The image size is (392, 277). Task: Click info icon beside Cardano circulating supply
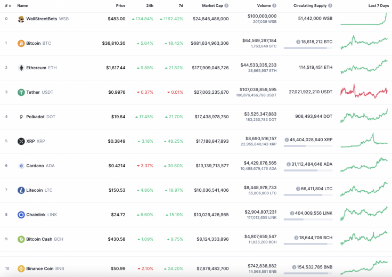pos(289,164)
